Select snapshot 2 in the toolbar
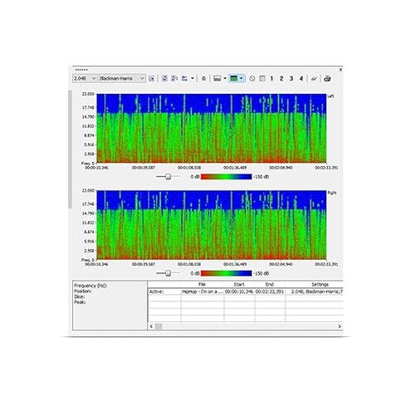Image resolution: width=411 pixels, height=411 pixels. pyautogui.click(x=281, y=79)
